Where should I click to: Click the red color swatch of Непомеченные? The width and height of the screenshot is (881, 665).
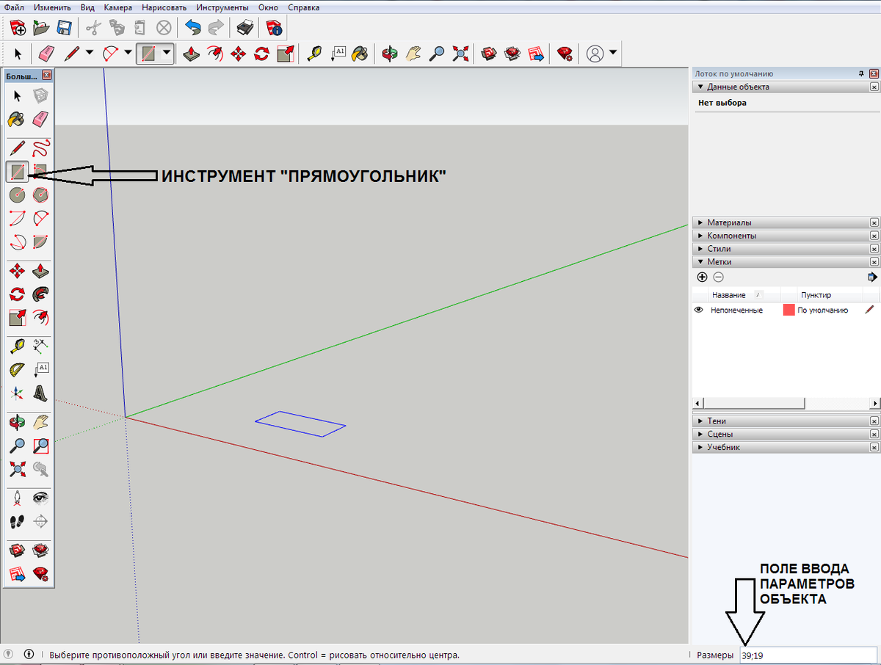tap(789, 310)
